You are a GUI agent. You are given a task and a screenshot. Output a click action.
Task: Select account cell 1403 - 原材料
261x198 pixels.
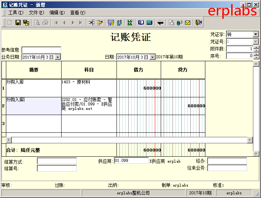[89, 88]
